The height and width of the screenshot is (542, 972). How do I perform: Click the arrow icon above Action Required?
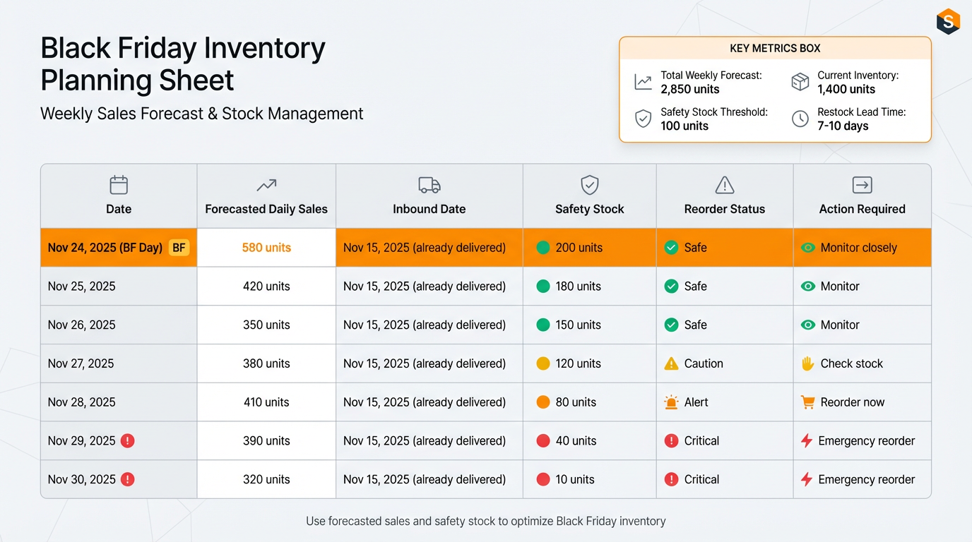[x=862, y=183]
